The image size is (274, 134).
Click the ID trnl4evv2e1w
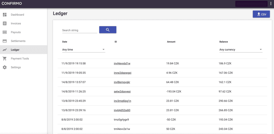pos(122,129)
